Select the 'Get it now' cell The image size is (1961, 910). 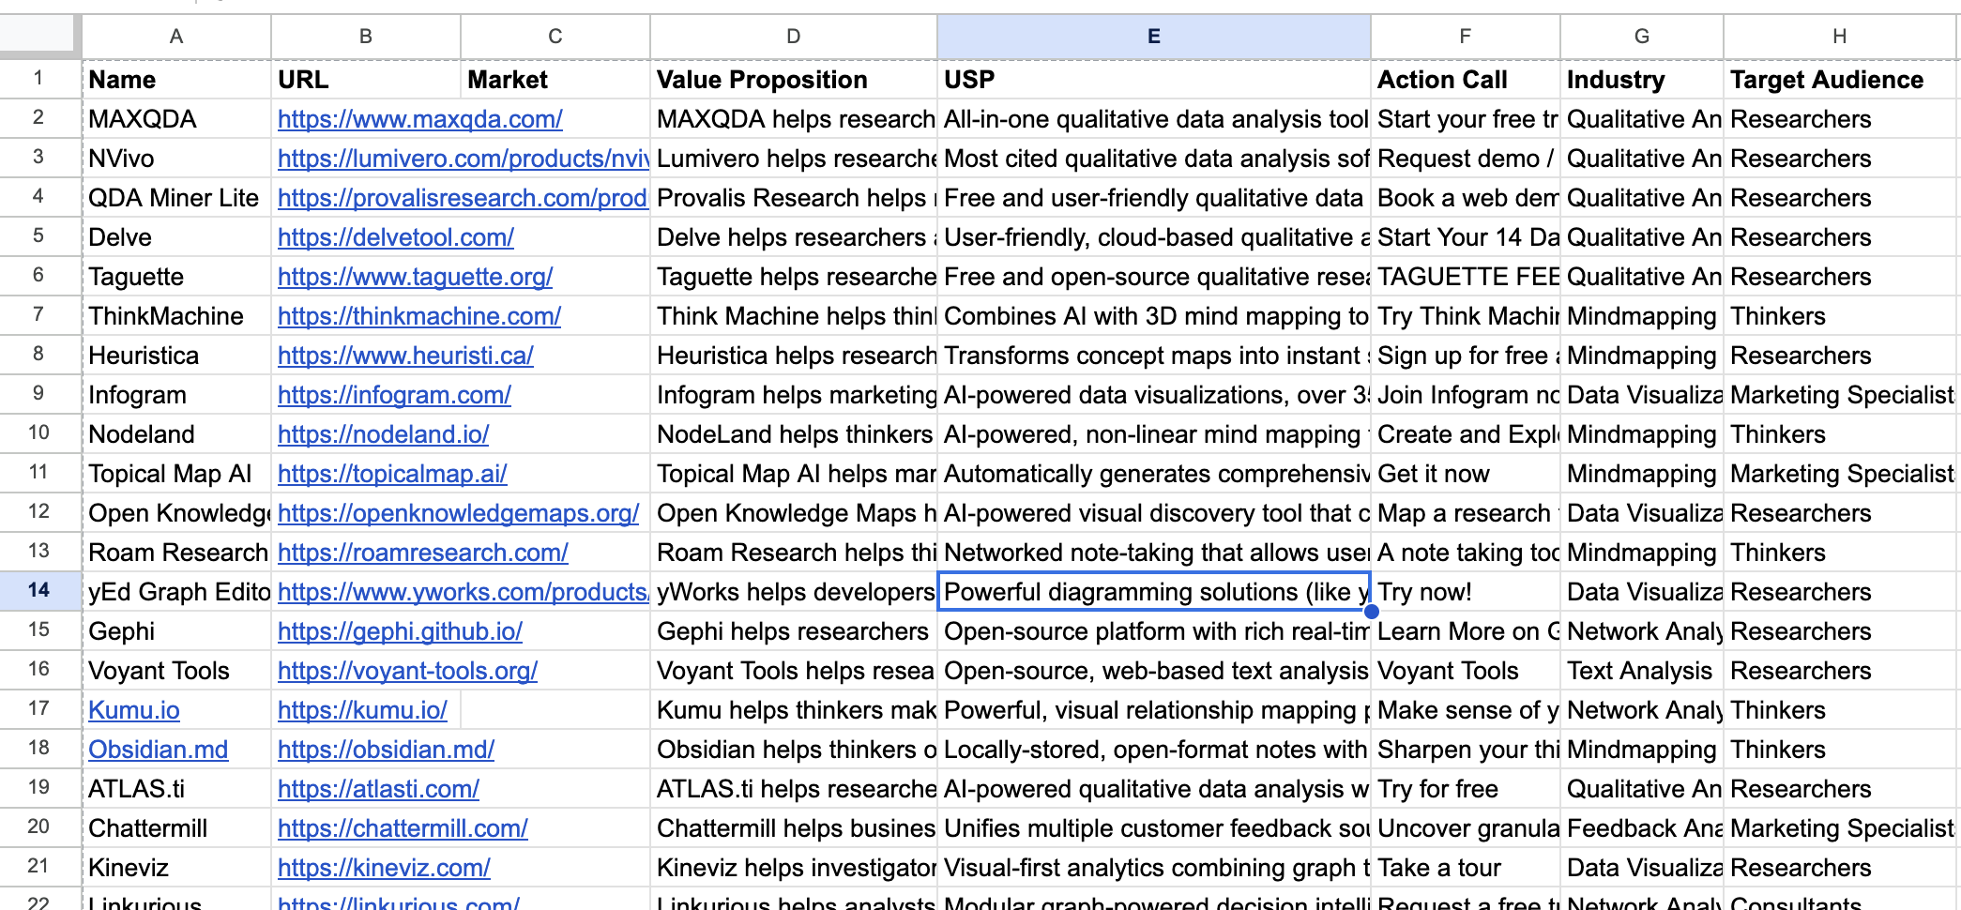1465,474
